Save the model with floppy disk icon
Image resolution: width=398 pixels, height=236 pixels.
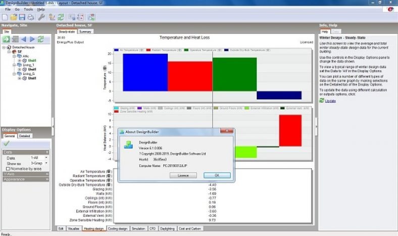point(22,17)
